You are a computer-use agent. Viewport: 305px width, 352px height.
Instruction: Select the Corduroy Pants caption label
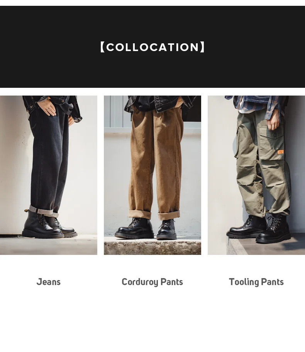pyautogui.click(x=152, y=282)
